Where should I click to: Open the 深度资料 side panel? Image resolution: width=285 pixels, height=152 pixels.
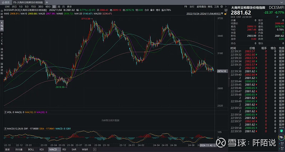[x=2, y=69]
